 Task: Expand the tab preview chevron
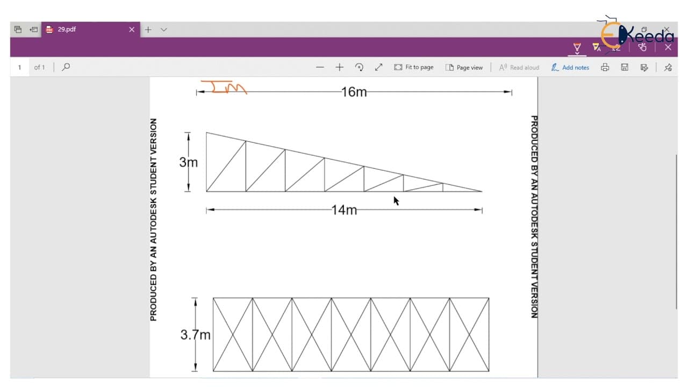(164, 30)
